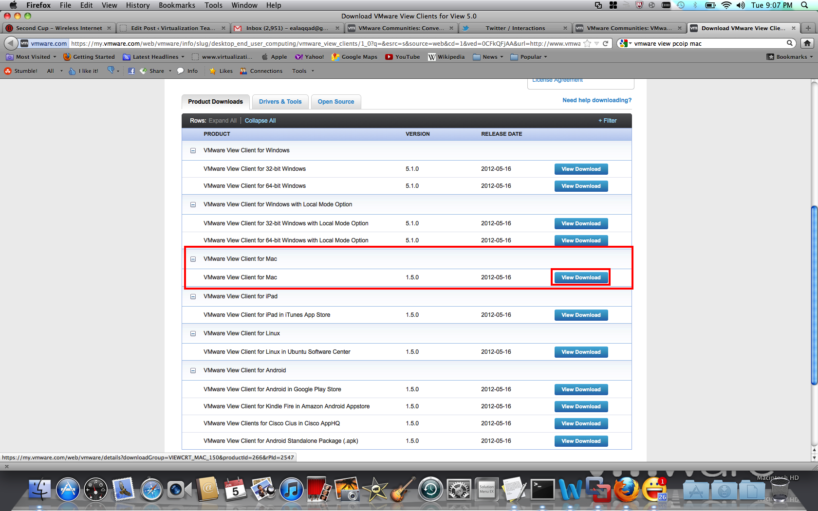Open Spotlight search in menu bar
This screenshot has height=511, width=818.
[805, 5]
